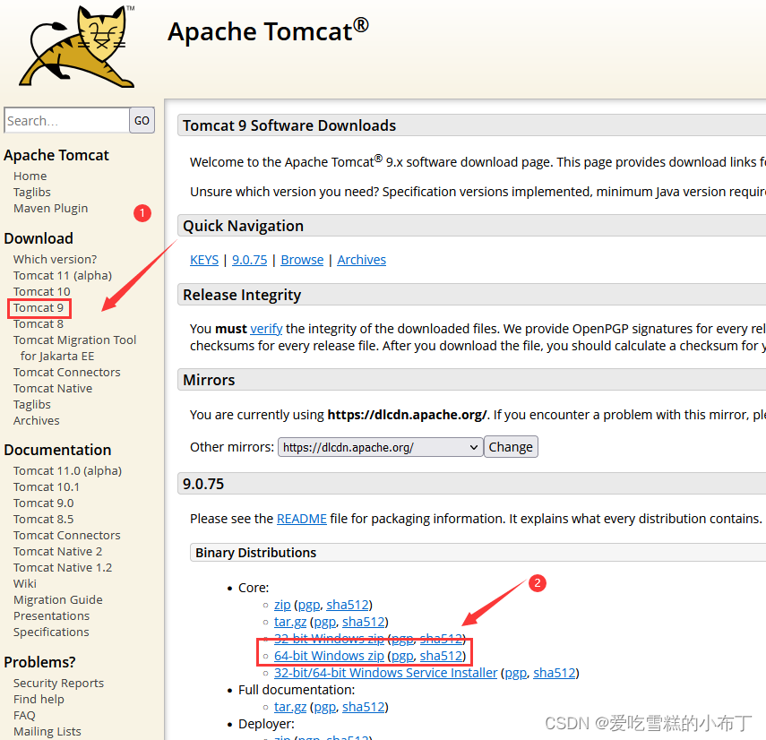The width and height of the screenshot is (766, 740).
Task: Download Full documentation tar.gz
Action: (290, 707)
